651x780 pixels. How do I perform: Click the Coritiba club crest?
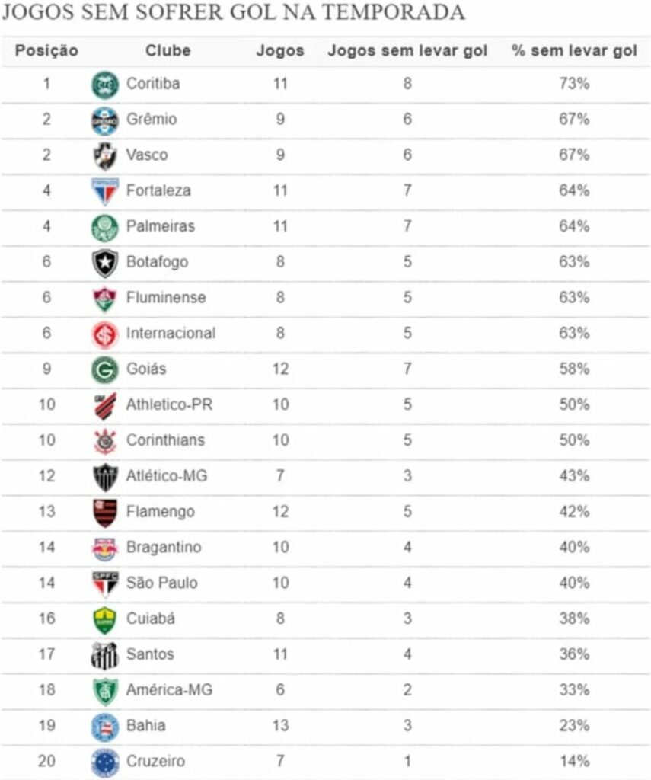pos(105,84)
